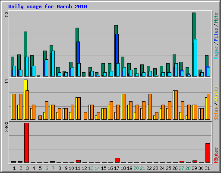Click the cyan Pages bar for day 7
The width and height of the screenshot is (221, 173).
click(53, 64)
